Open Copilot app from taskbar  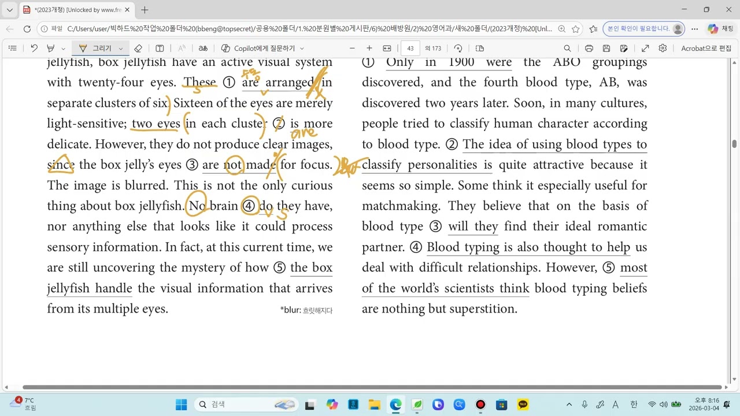point(331,404)
